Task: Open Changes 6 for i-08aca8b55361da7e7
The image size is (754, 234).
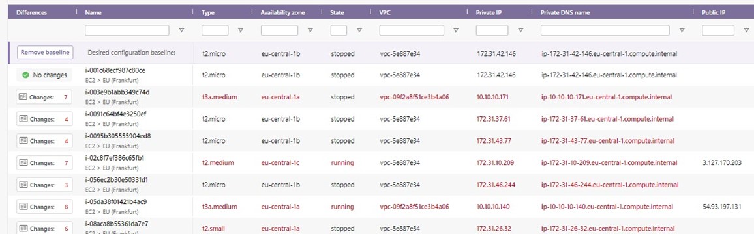Action: (44, 229)
